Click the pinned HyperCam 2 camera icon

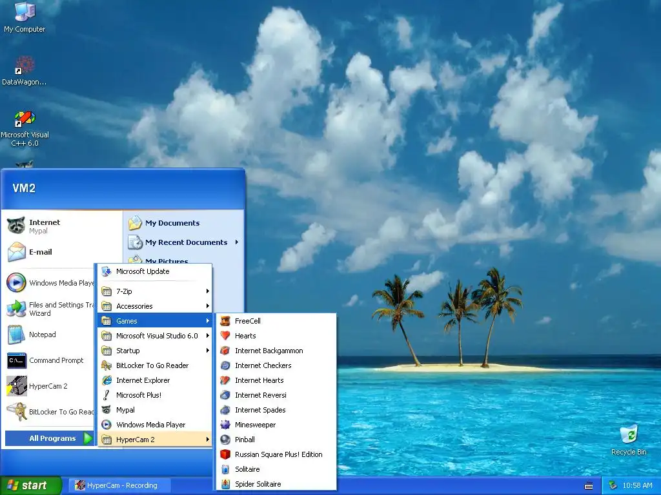coord(16,386)
